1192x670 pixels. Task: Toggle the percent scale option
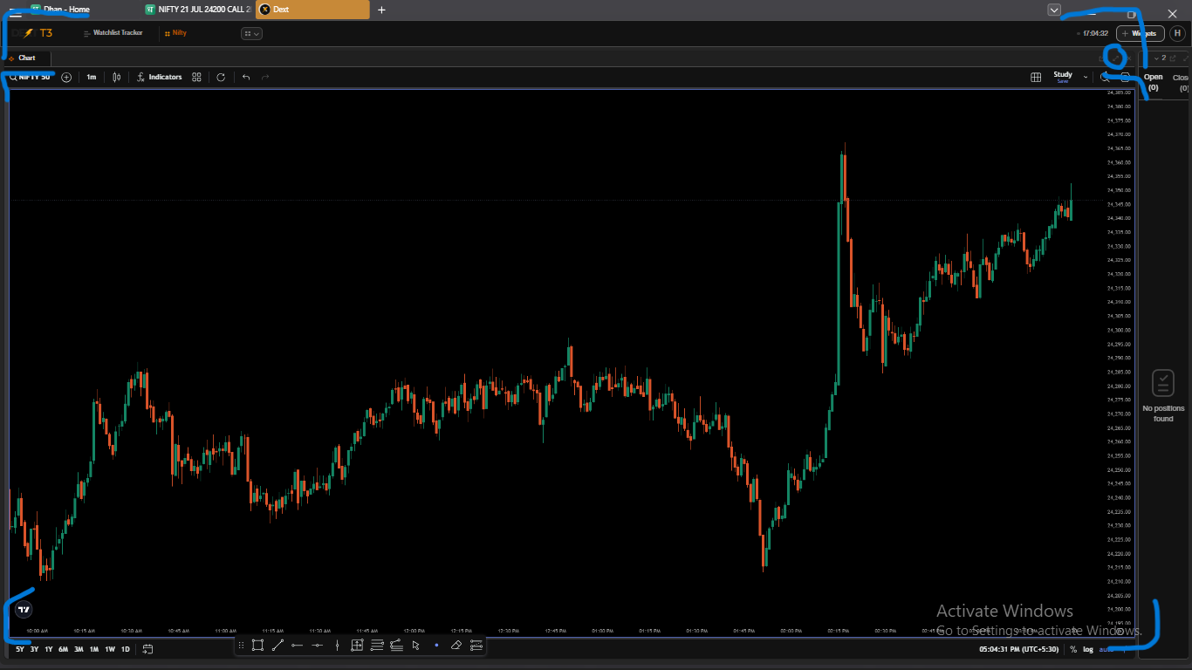pyautogui.click(x=1073, y=649)
